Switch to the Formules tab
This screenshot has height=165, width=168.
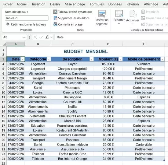point(97,4)
